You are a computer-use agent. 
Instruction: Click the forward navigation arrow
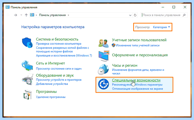point(16,15)
